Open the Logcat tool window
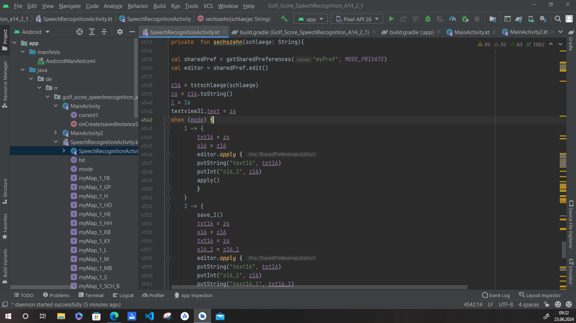This screenshot has height=323, width=576. click(123, 295)
